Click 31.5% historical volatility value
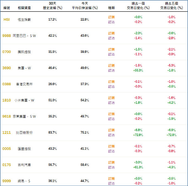The width and height of the screenshot is (188, 186). point(53,52)
